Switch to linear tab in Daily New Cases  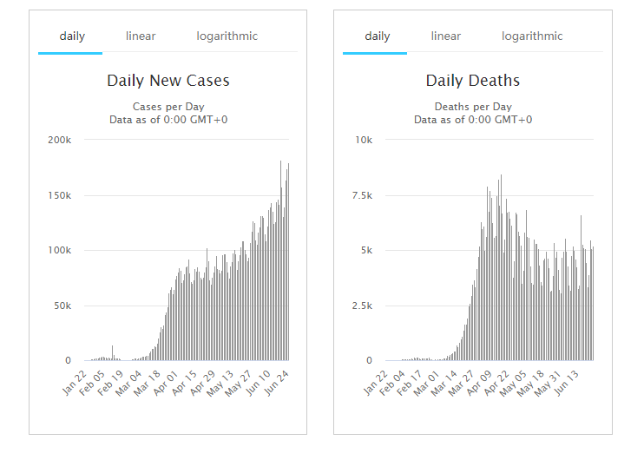point(141,36)
